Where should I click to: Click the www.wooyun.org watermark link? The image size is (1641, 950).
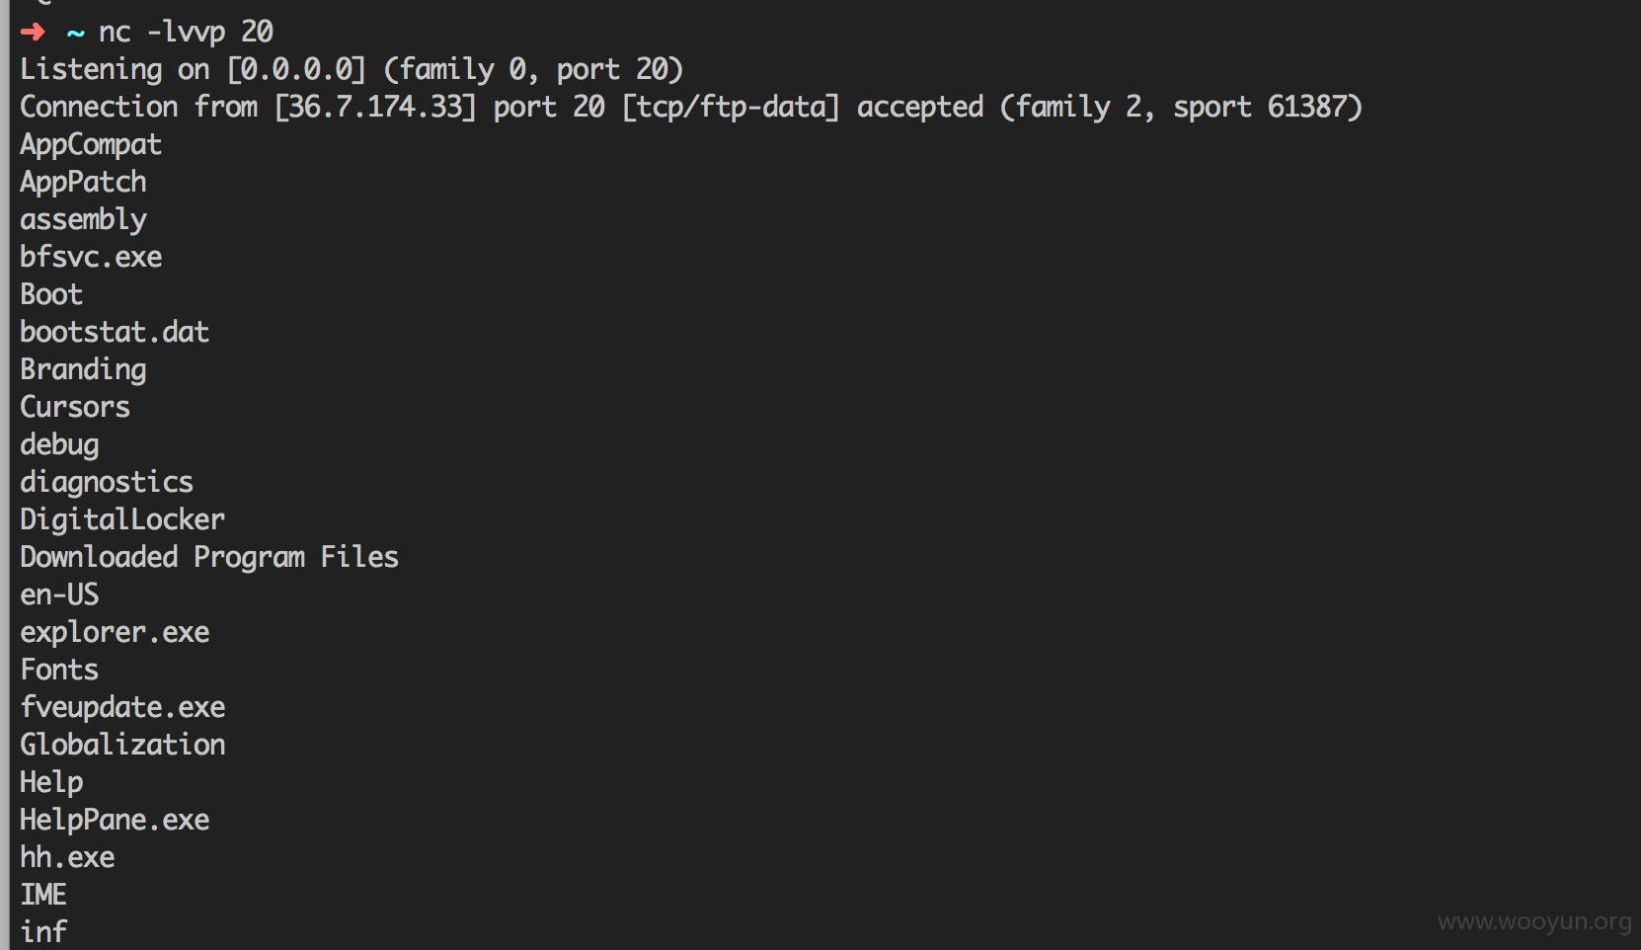click(x=1533, y=921)
